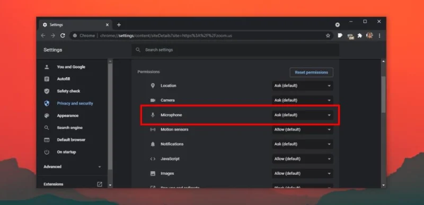Open the Images permission dropdown
Image resolution: width=424 pixels, height=205 pixels.
tap(303, 173)
